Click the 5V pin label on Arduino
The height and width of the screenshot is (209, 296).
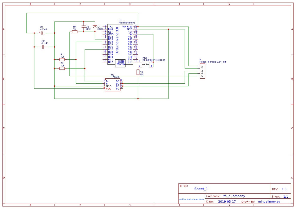point(131,34)
